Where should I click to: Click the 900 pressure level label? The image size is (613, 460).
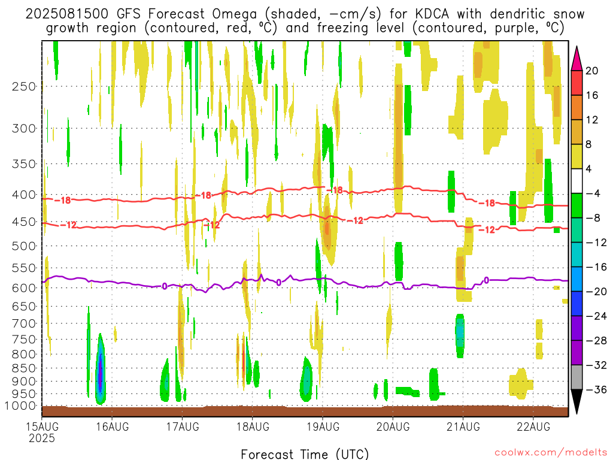pos(24,381)
